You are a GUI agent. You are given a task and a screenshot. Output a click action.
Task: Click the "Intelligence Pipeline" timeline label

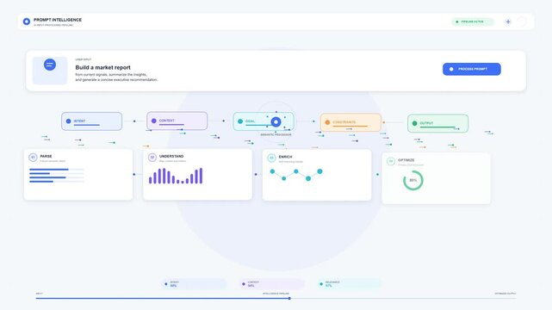(276, 294)
